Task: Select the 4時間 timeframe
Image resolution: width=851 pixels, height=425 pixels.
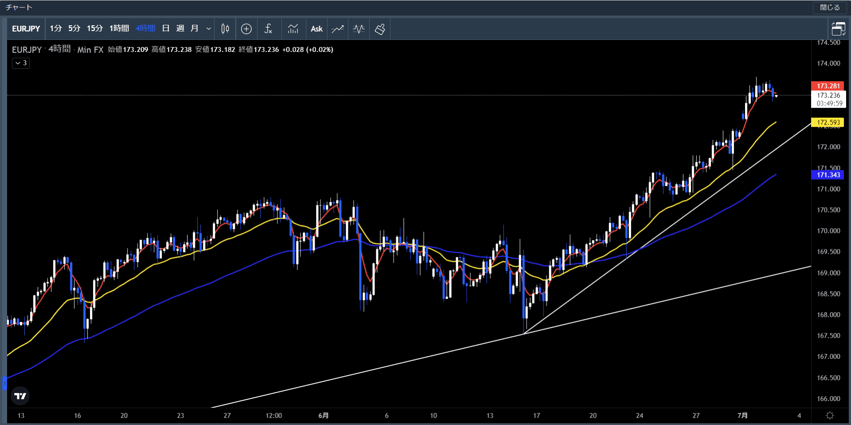Action: click(145, 28)
